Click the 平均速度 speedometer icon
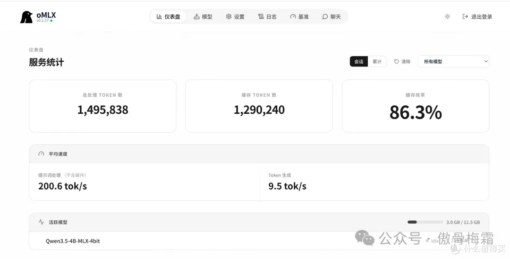 pyautogui.click(x=41, y=154)
